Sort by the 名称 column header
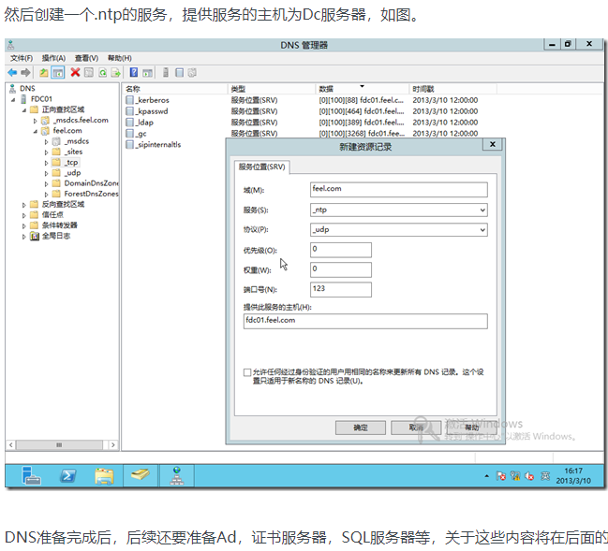This screenshot has height=551, width=608. coord(175,89)
